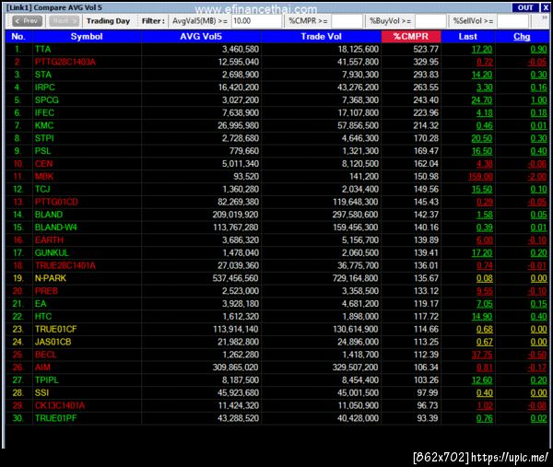Click the greyed Next button
The height and width of the screenshot is (467, 553).
click(x=64, y=21)
